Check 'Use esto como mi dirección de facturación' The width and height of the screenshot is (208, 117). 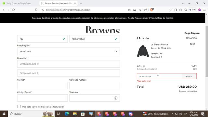pyautogui.click(x=19, y=107)
